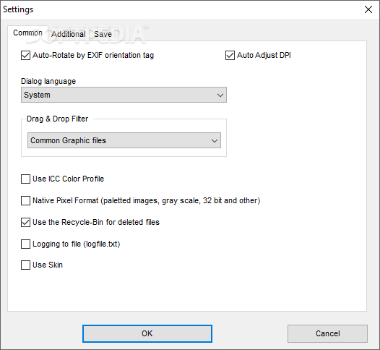The width and height of the screenshot is (380, 350).
Task: Uncheck the Auto Adjust DPI checkbox
Action: (x=230, y=55)
